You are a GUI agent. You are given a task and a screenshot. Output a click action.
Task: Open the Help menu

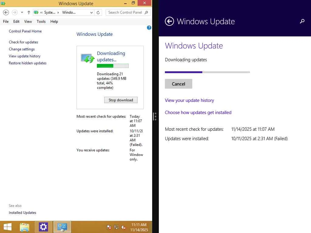(54, 22)
